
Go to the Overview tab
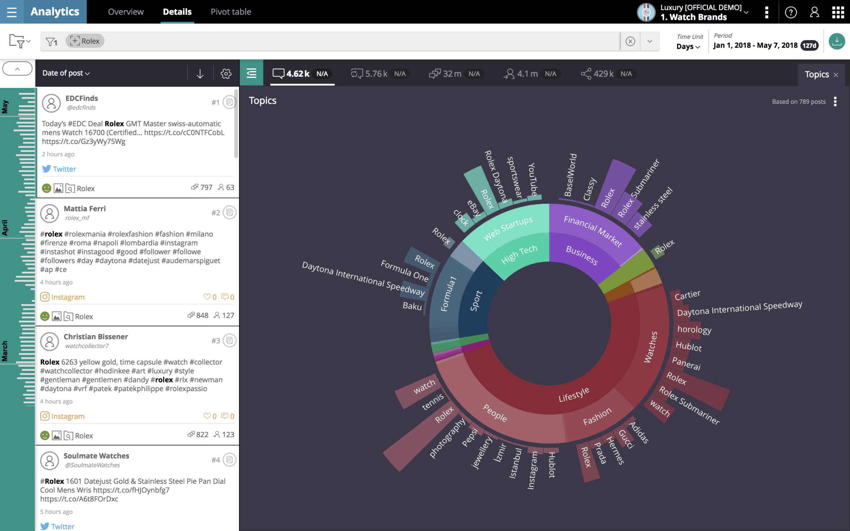coord(125,12)
